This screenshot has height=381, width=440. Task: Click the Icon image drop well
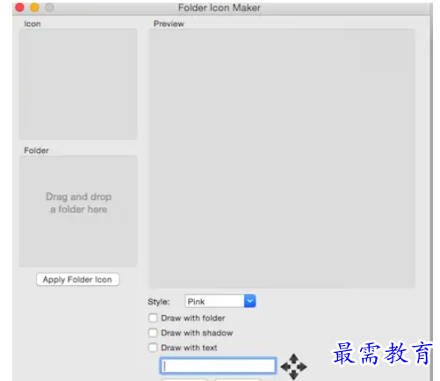(78, 83)
